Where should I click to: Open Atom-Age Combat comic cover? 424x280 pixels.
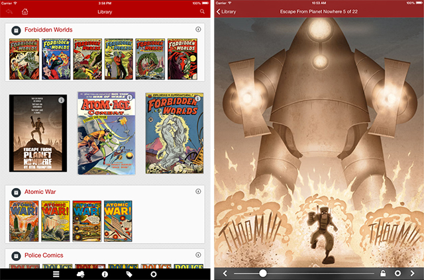click(107, 133)
